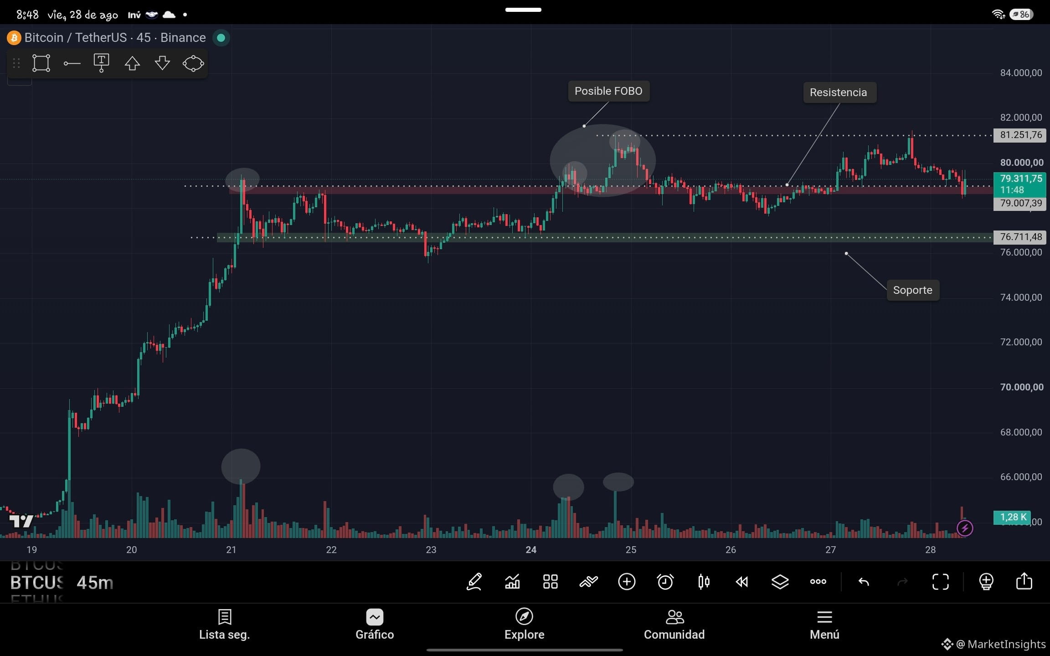Open Bitcoin / TetherUS chart legend title
This screenshot has height=656, width=1050.
coord(115,38)
